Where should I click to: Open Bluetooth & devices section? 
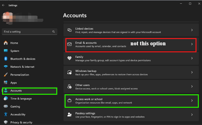(29, 59)
